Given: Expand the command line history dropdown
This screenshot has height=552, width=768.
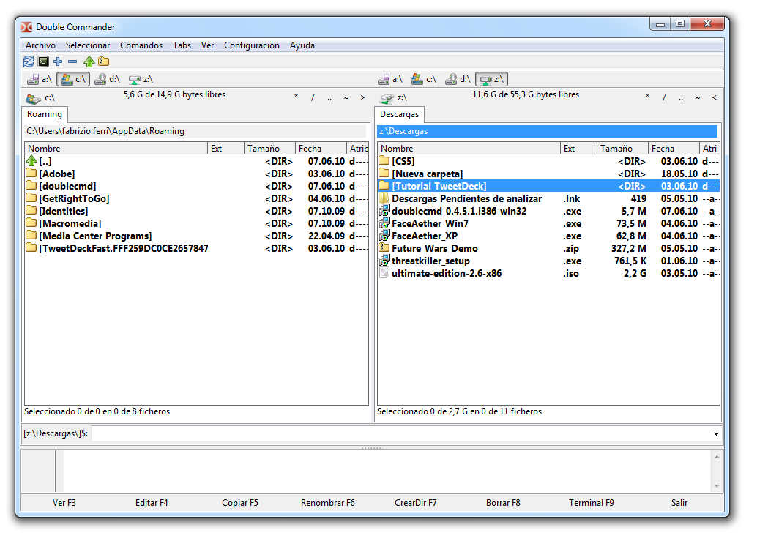Looking at the screenshot, I should point(716,433).
